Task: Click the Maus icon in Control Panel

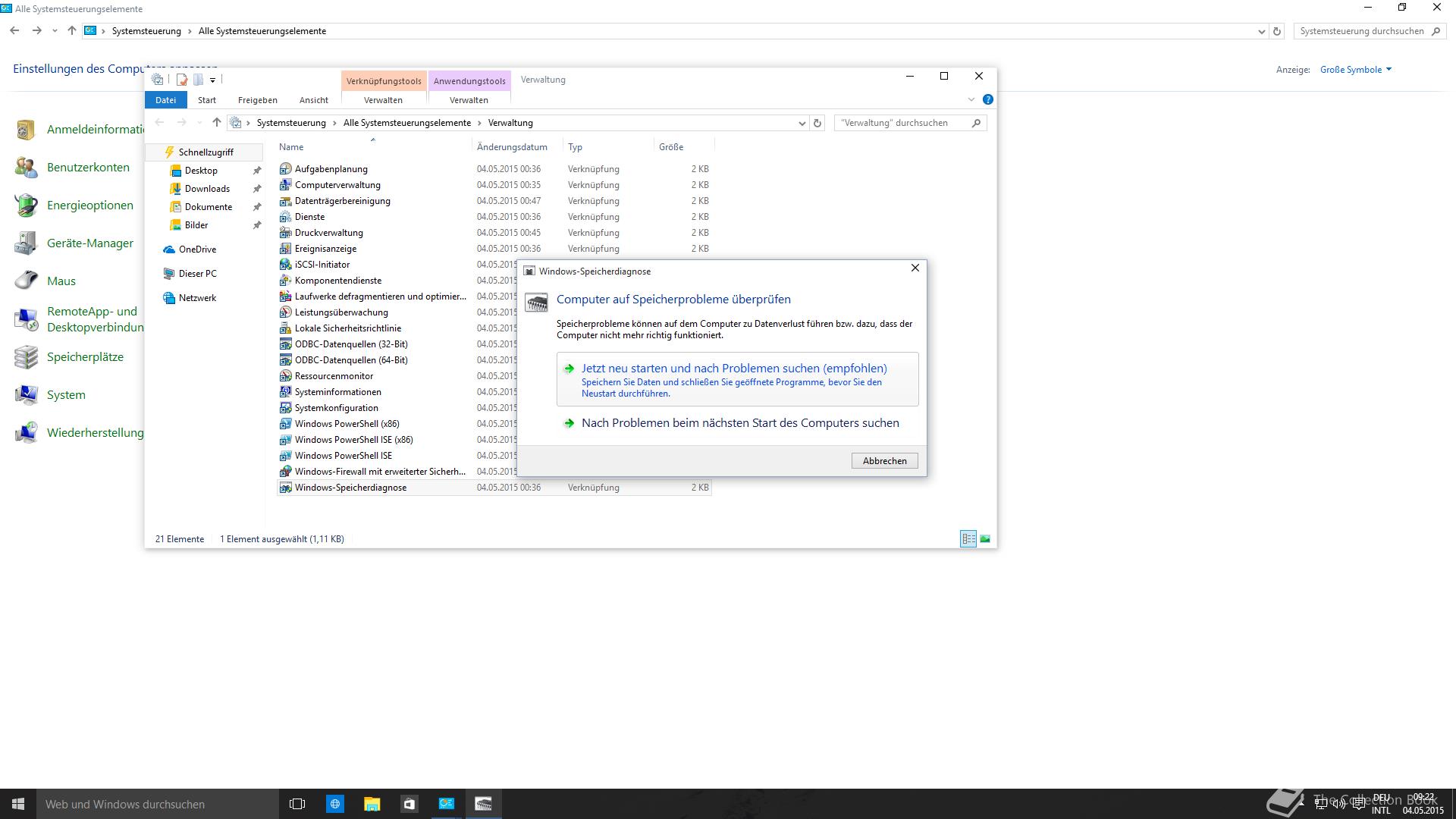Action: pos(26,281)
